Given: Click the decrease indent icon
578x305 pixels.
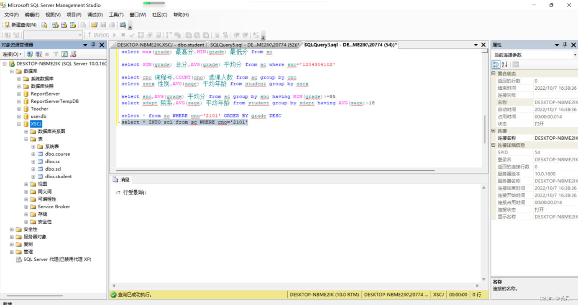Looking at the screenshot, I should [x=236, y=35].
